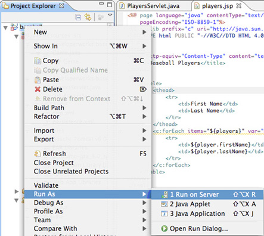This screenshot has width=264, height=236.
Task: Select Close Unrelated Projects
Action: (x=88, y=171)
